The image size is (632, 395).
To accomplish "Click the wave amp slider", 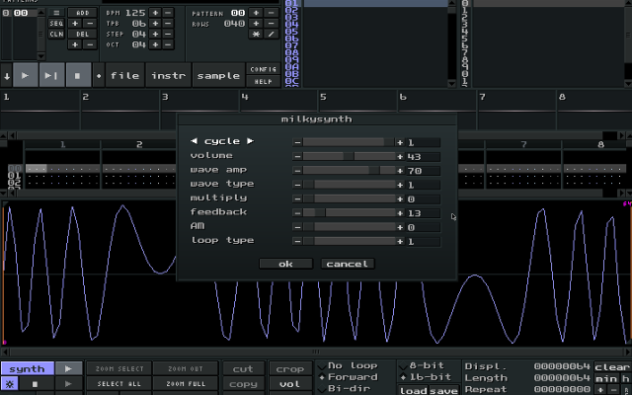I will click(x=349, y=171).
